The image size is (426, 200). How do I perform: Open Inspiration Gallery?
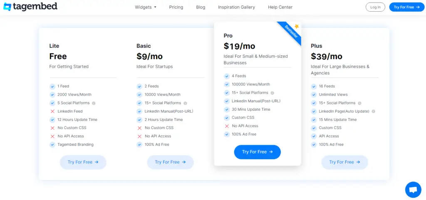tap(236, 7)
